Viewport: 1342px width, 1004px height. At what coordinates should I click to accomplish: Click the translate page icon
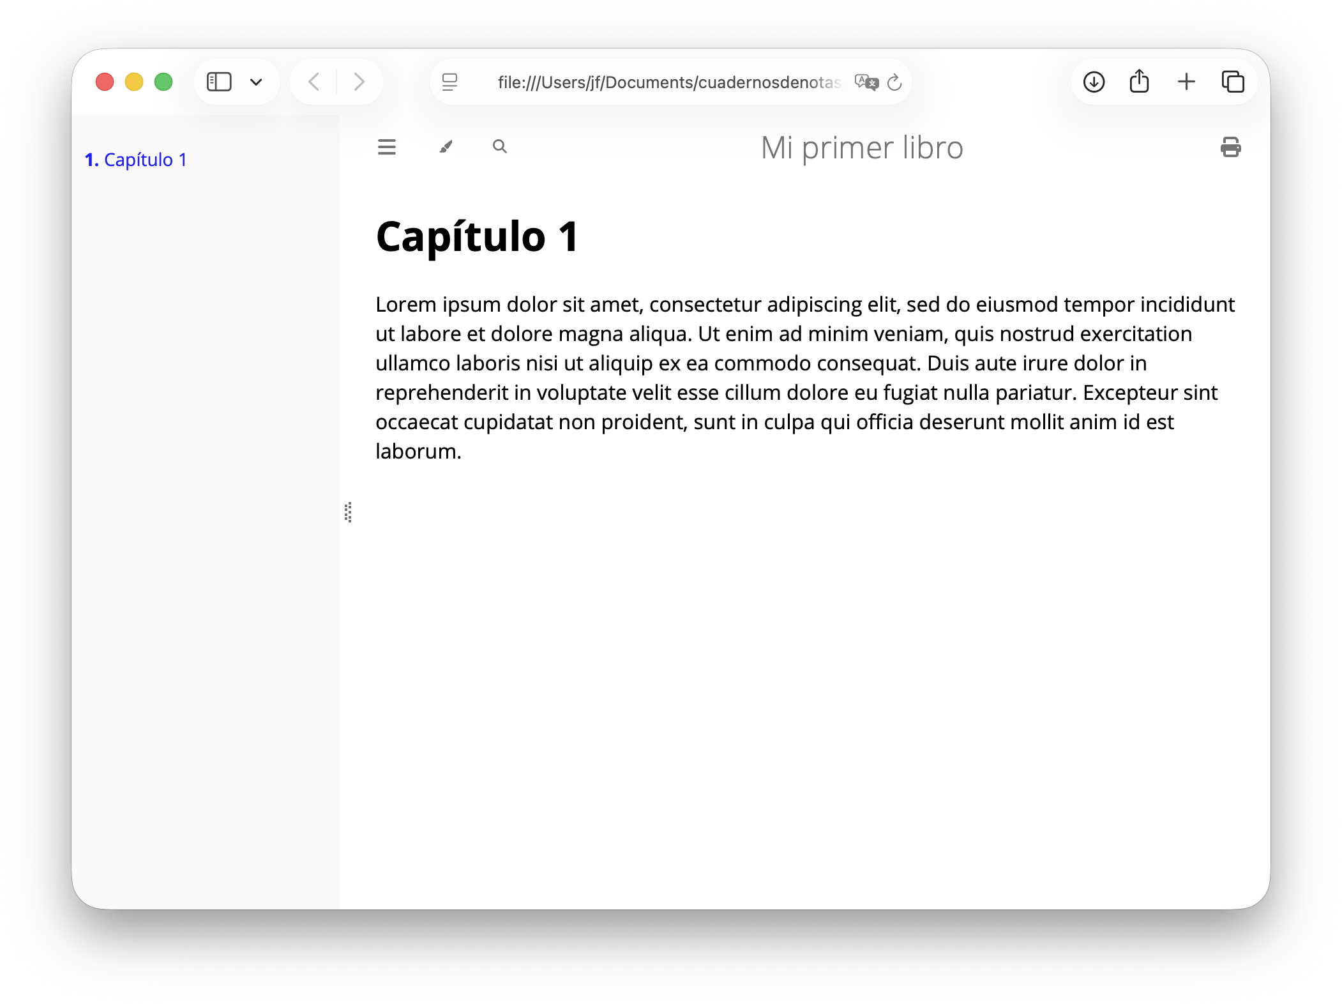point(866,82)
